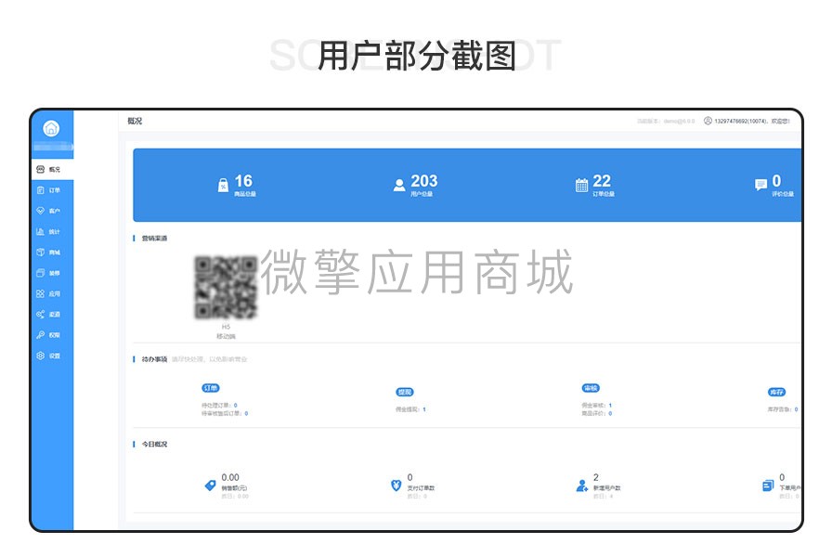Click the total products number 16
This screenshot has width=832, height=544.
pos(243,181)
